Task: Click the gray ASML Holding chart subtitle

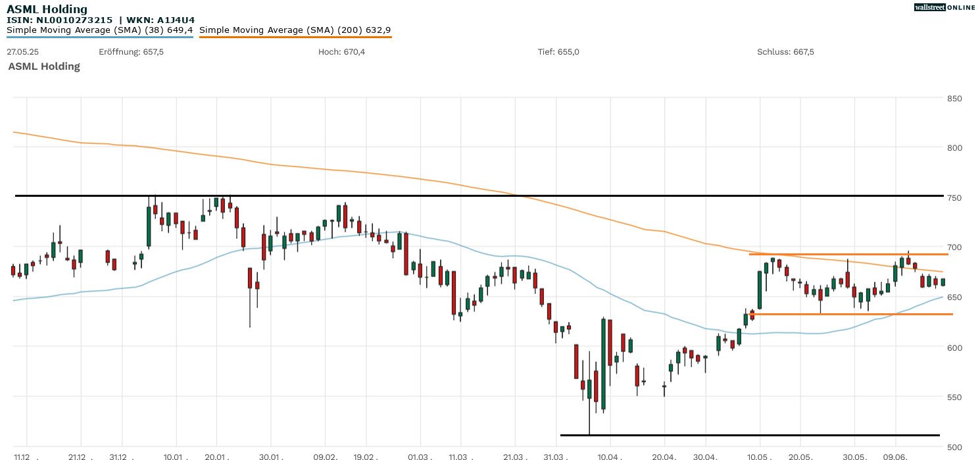Action: 44,66
